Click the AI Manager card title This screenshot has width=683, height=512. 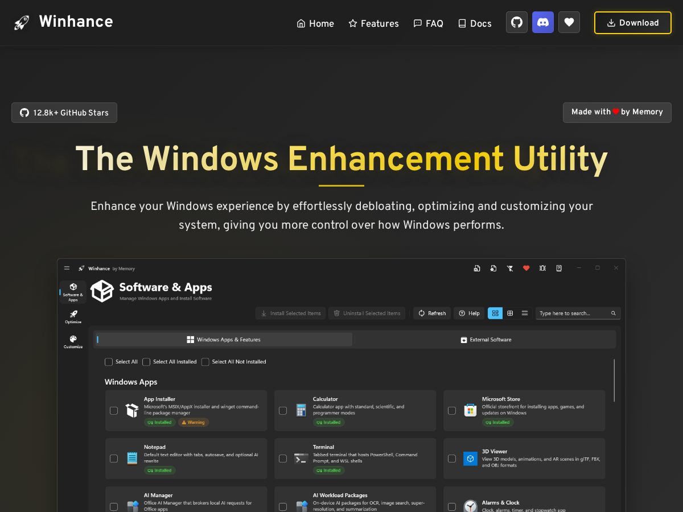pos(158,496)
